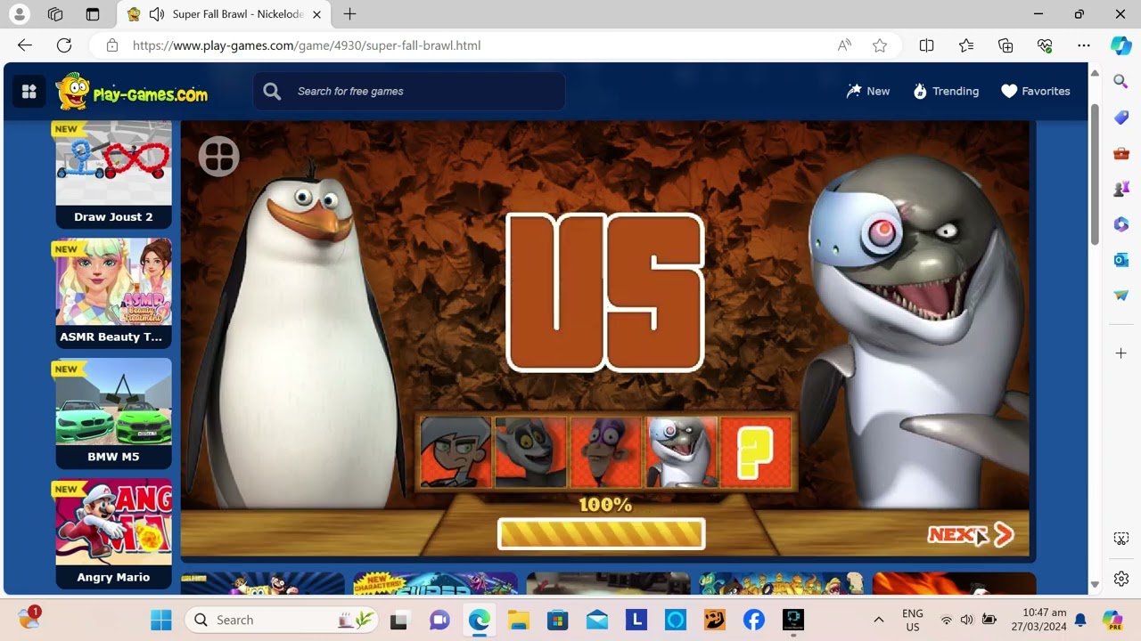This screenshot has width=1141, height=641.
Task: Open sidebar screenshot tool icon
Action: (1121, 539)
